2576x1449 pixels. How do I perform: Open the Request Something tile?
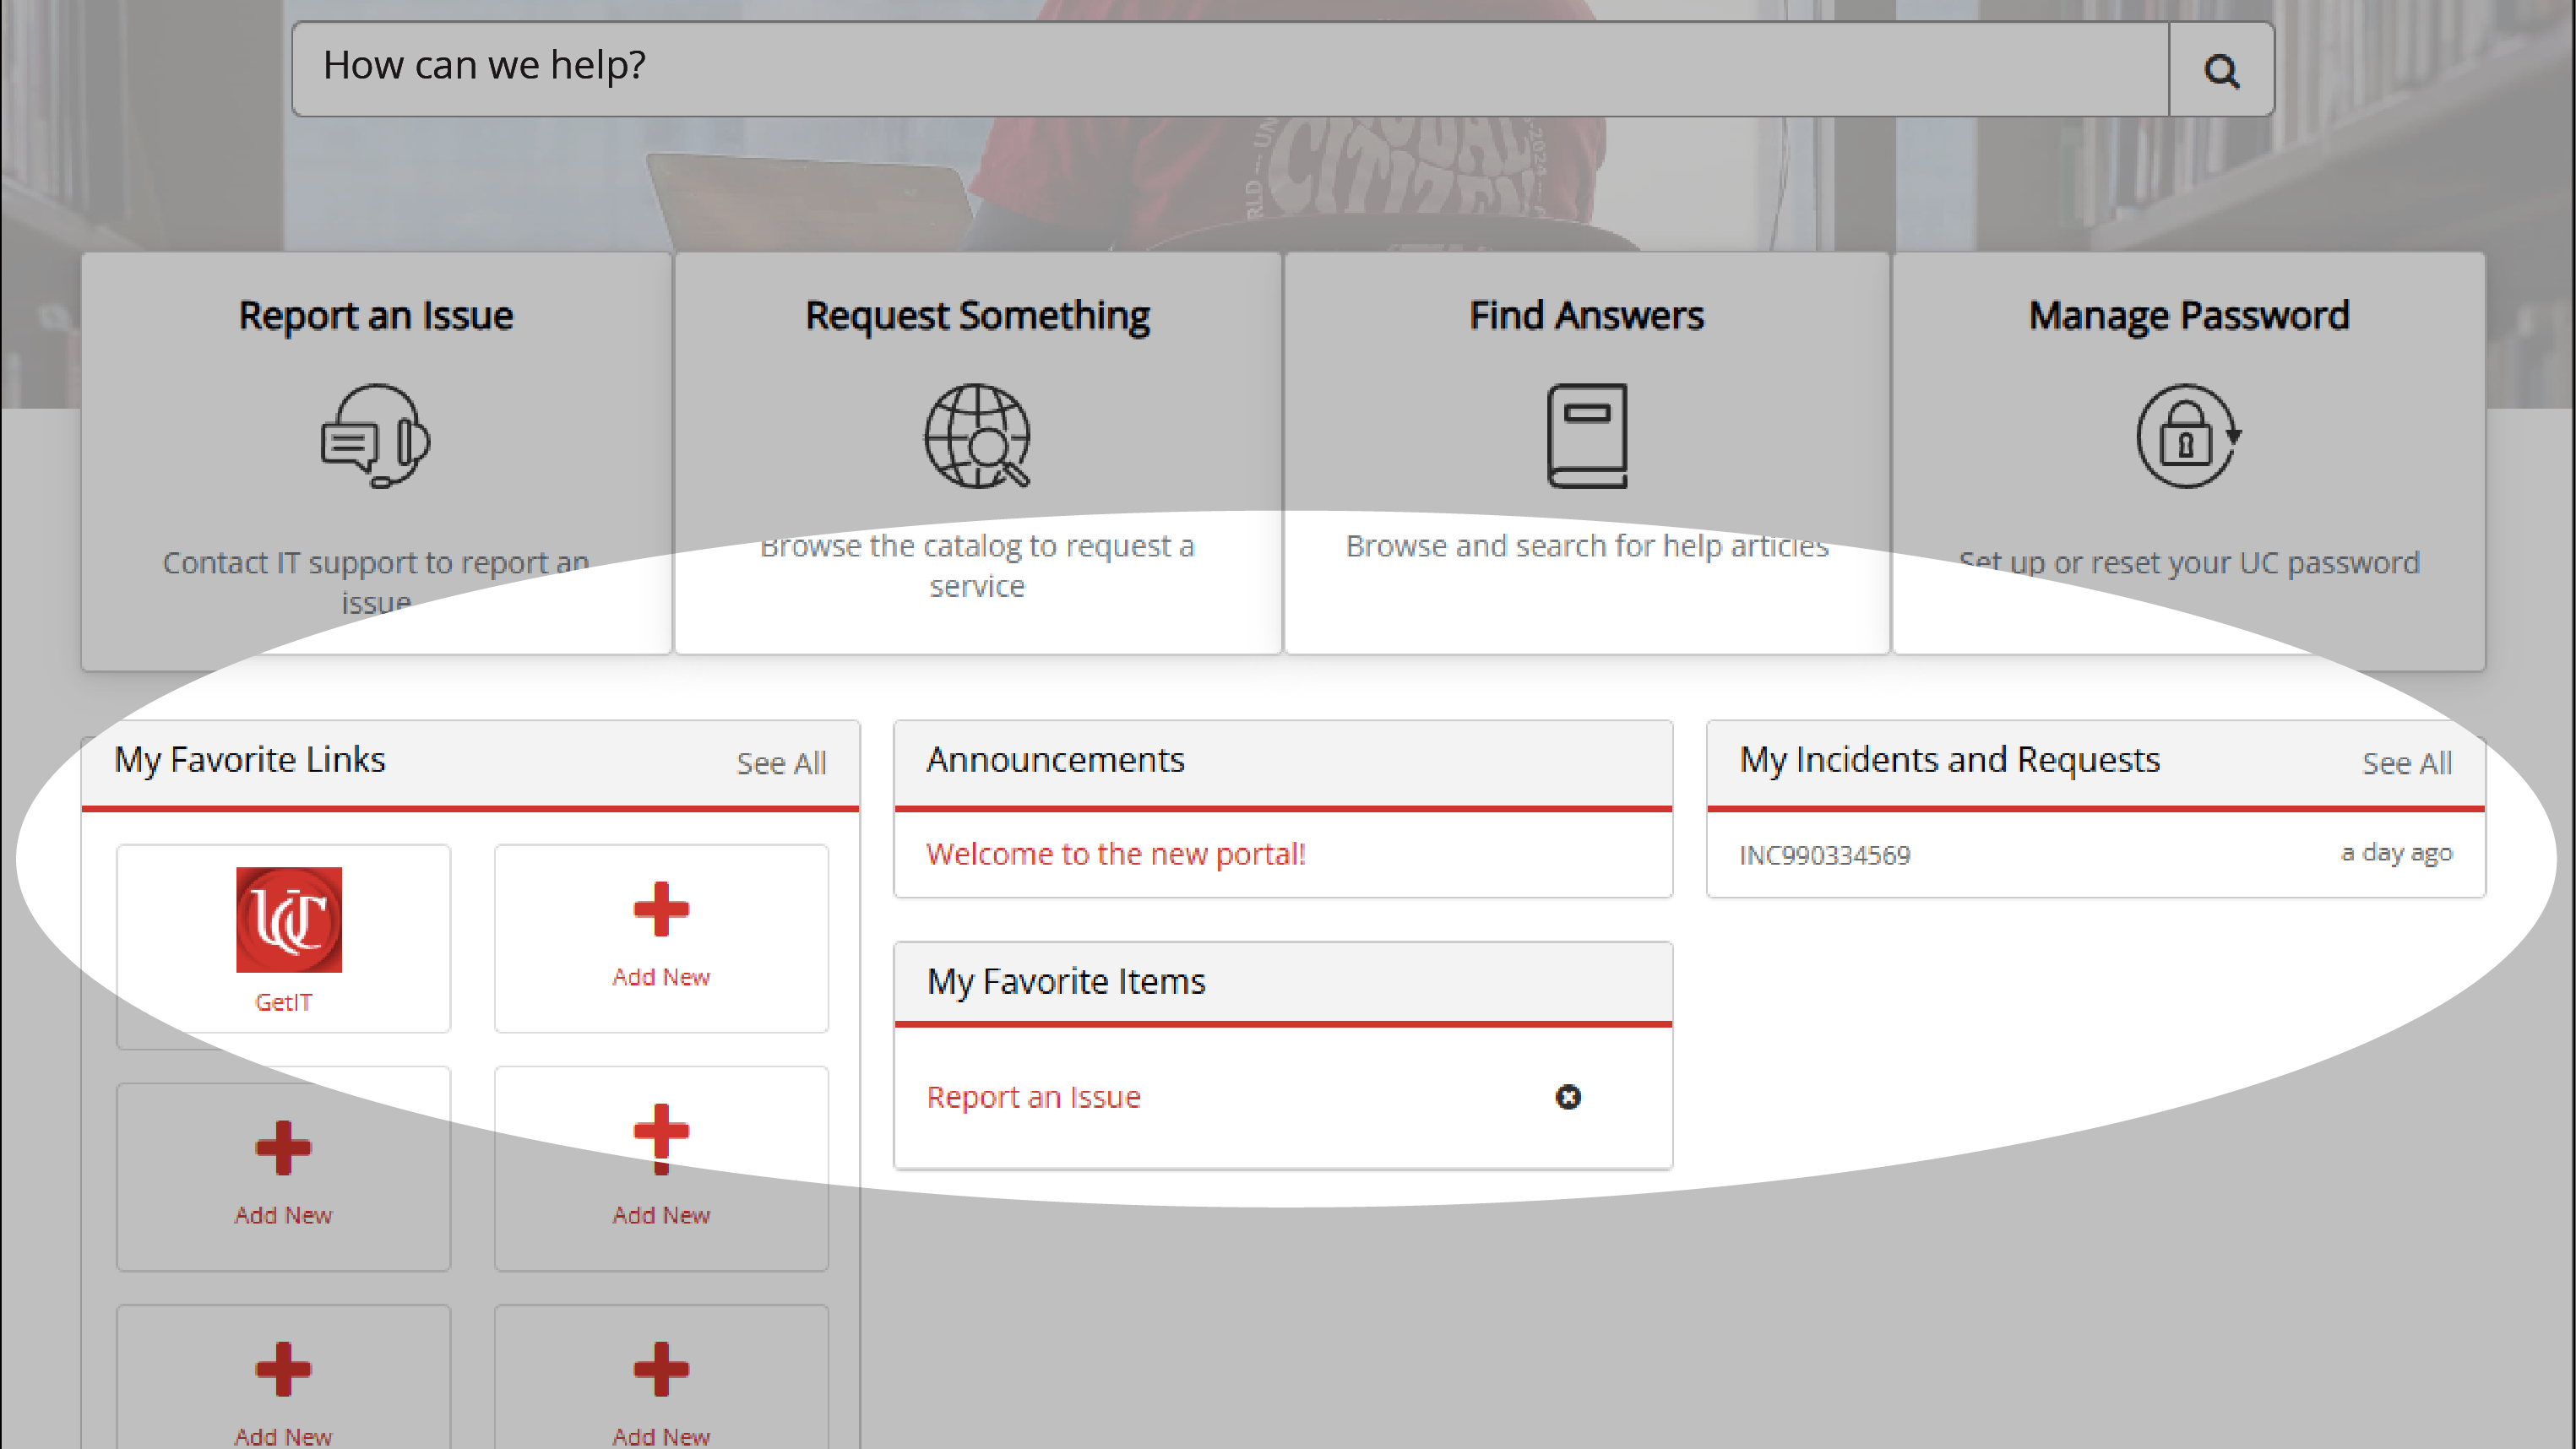(977, 315)
